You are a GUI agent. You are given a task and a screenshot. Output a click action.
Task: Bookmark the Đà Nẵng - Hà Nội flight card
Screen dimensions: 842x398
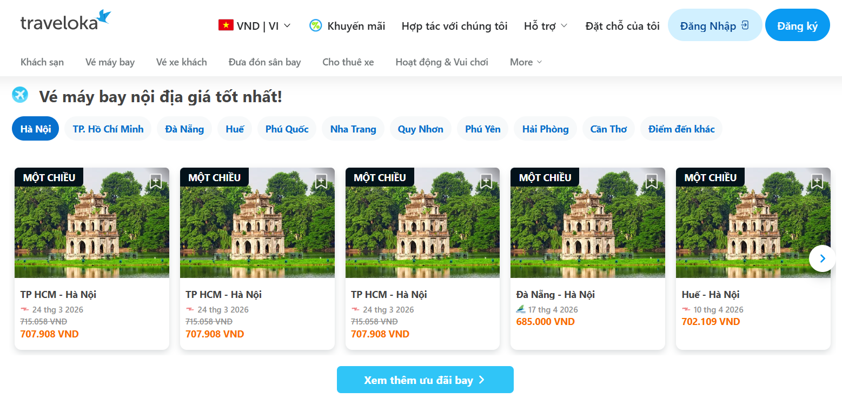click(652, 181)
